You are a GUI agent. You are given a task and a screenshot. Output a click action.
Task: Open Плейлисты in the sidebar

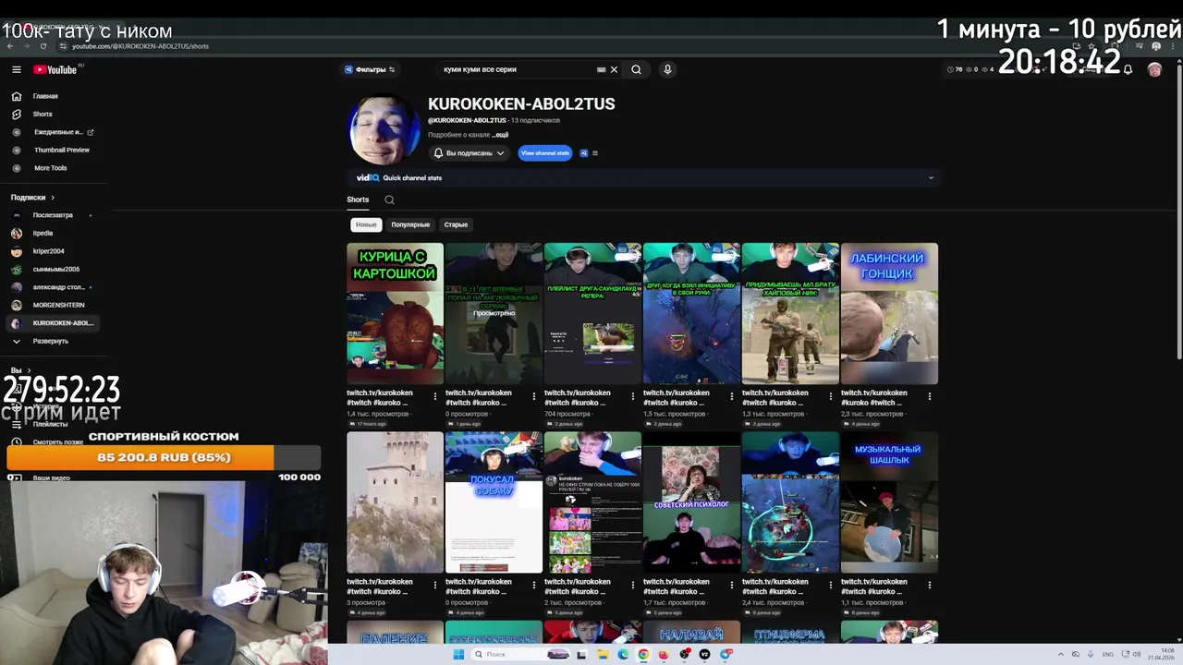coord(50,424)
